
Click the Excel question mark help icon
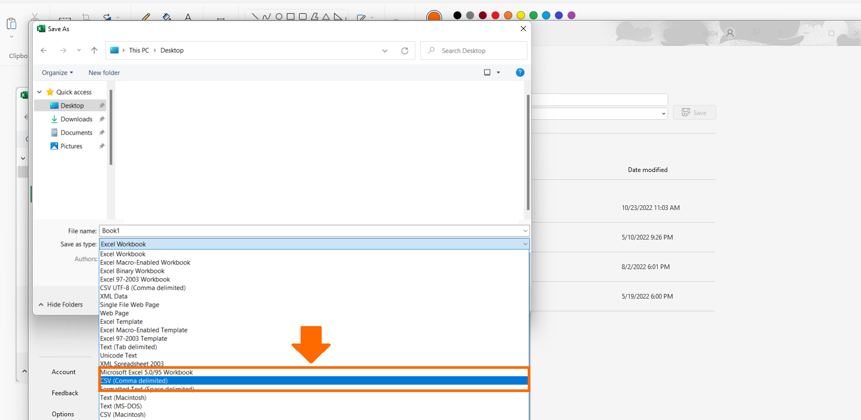pos(781,33)
